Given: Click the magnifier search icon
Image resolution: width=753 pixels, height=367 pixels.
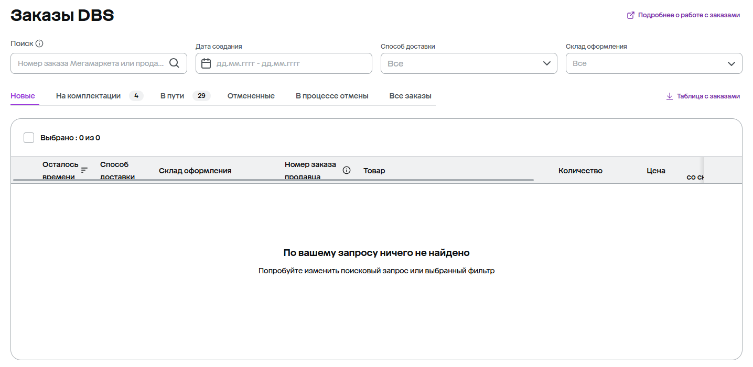Looking at the screenshot, I should (175, 63).
